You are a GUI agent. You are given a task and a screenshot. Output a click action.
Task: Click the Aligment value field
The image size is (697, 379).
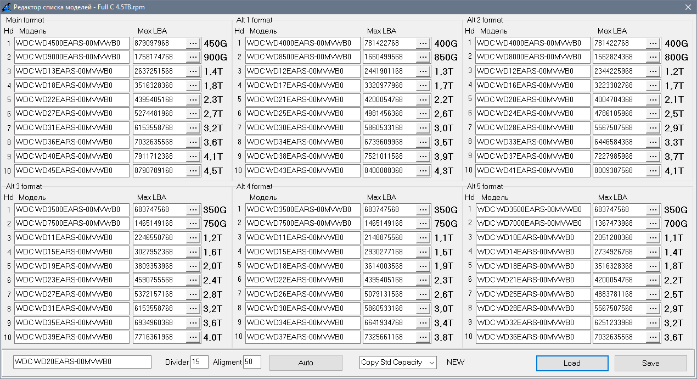point(252,362)
